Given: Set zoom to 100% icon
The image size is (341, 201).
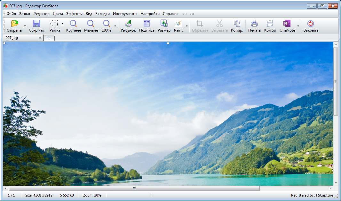Looking at the screenshot, I should (x=107, y=23).
